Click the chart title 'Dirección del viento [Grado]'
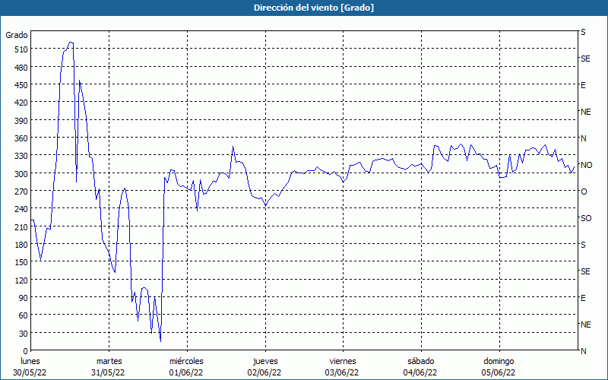The height and width of the screenshot is (380, 608). pos(314,8)
